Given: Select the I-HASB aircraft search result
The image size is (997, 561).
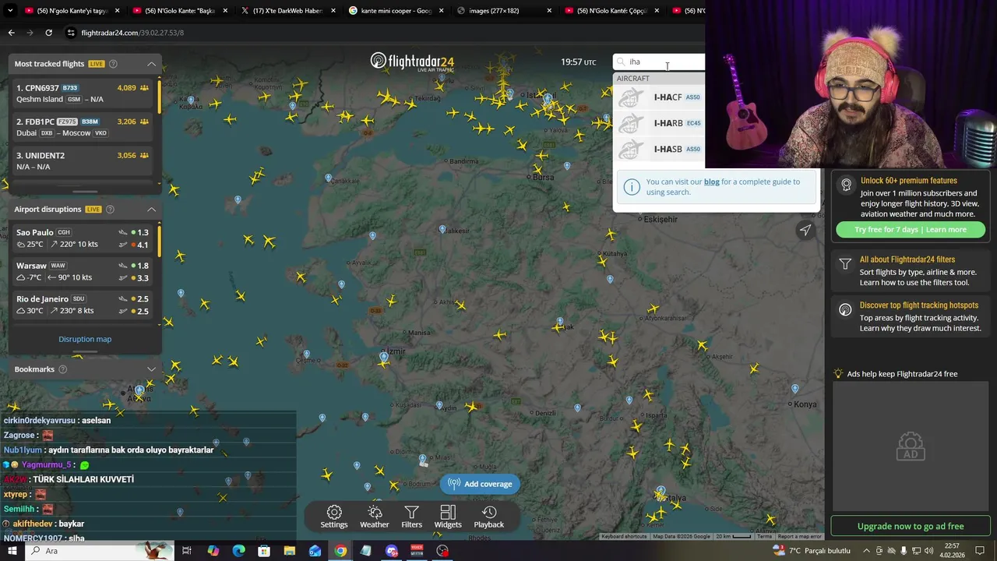Looking at the screenshot, I should coord(661,149).
